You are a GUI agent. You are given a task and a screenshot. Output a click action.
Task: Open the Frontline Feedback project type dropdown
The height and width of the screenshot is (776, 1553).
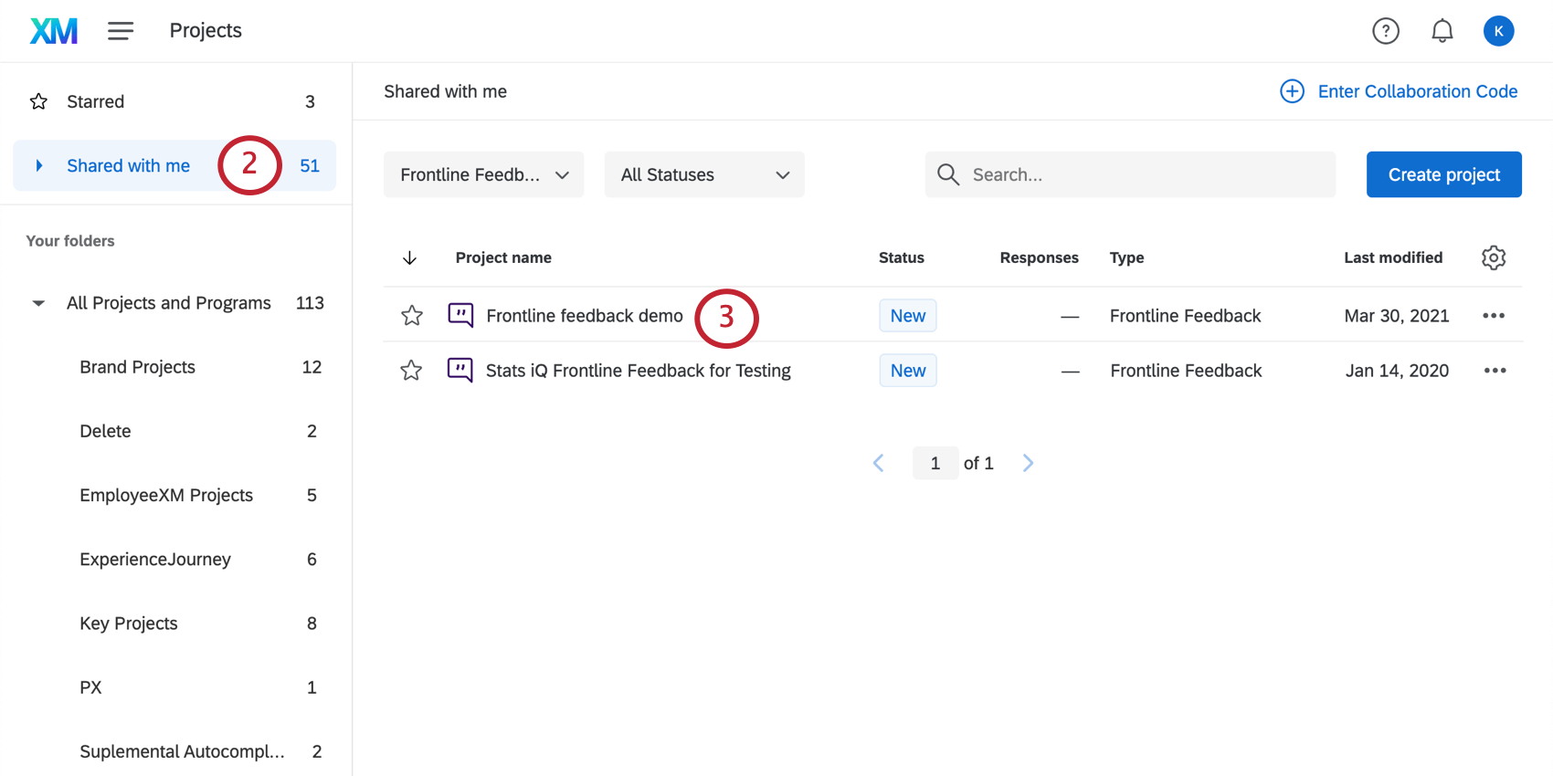coord(483,174)
